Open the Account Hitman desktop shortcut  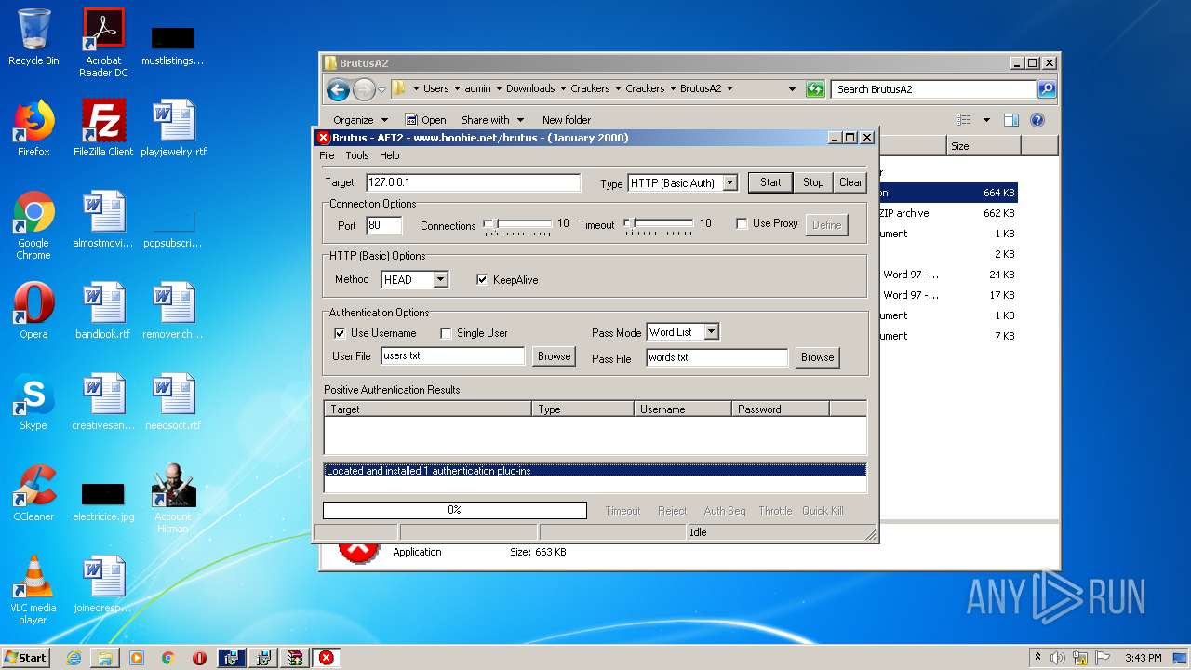tap(173, 499)
